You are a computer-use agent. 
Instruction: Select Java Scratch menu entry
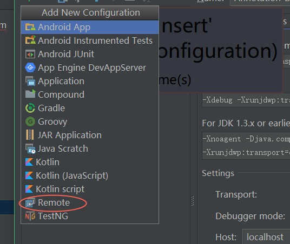point(90,148)
